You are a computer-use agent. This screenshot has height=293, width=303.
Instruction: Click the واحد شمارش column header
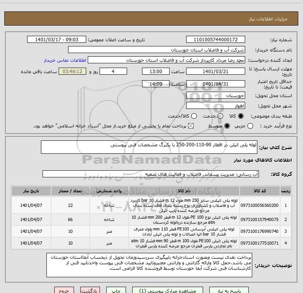(109, 191)
